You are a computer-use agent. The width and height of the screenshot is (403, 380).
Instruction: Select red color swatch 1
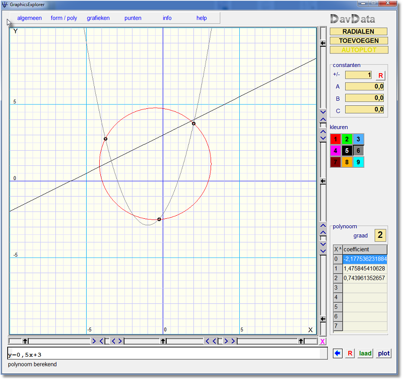[335, 140]
